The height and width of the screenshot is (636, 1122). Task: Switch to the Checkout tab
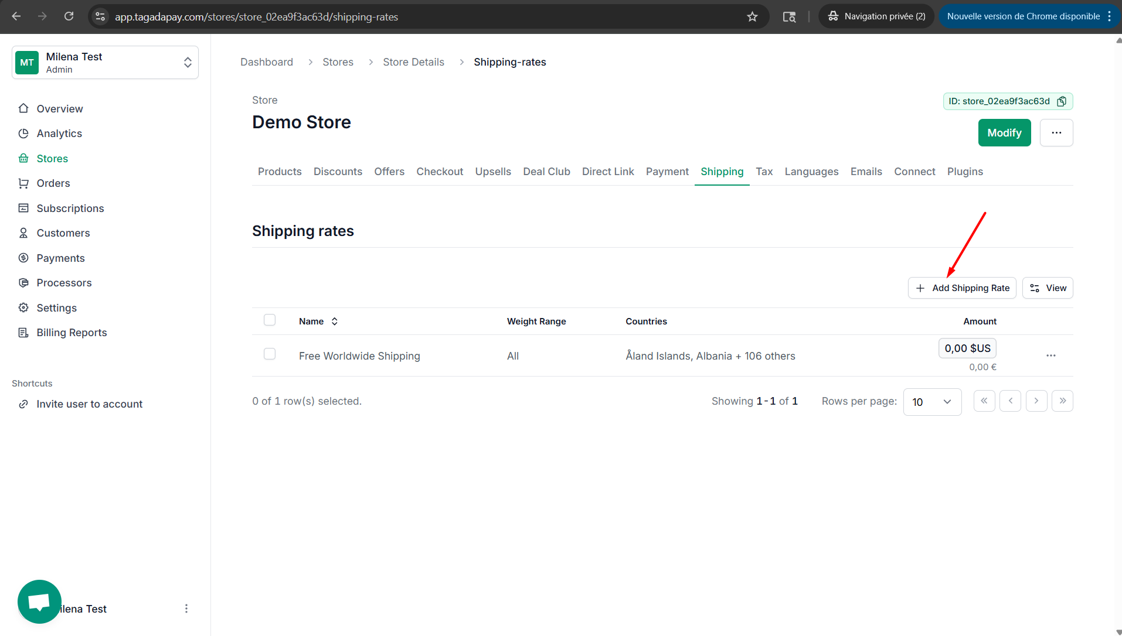pos(440,172)
